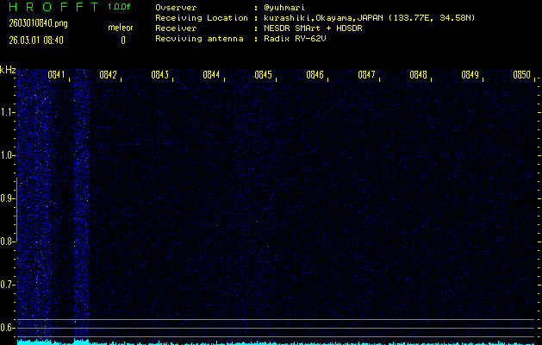Image resolution: width=542 pixels, height=345 pixels.
Task: Click the 0845 time marker
Action: click(263, 75)
